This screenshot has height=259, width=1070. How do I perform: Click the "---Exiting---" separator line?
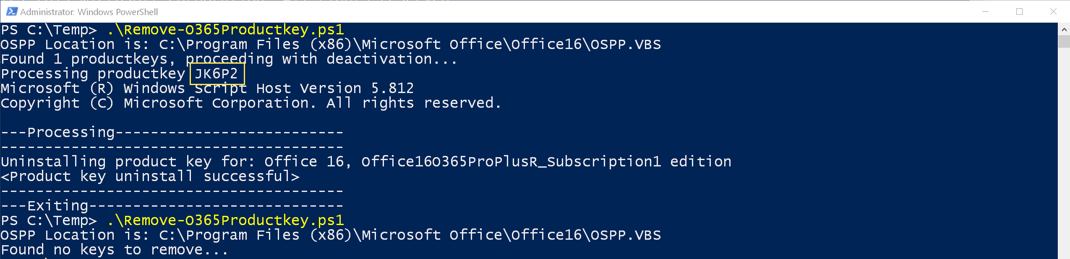tap(172, 206)
